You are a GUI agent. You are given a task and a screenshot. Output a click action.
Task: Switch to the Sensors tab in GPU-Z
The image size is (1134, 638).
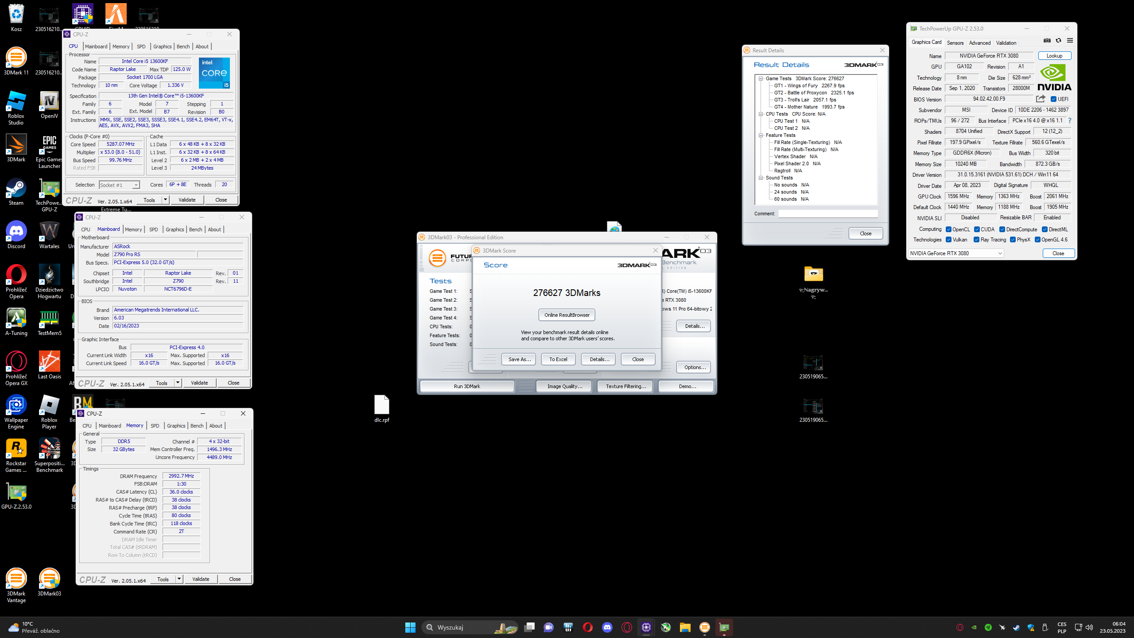tap(955, 43)
